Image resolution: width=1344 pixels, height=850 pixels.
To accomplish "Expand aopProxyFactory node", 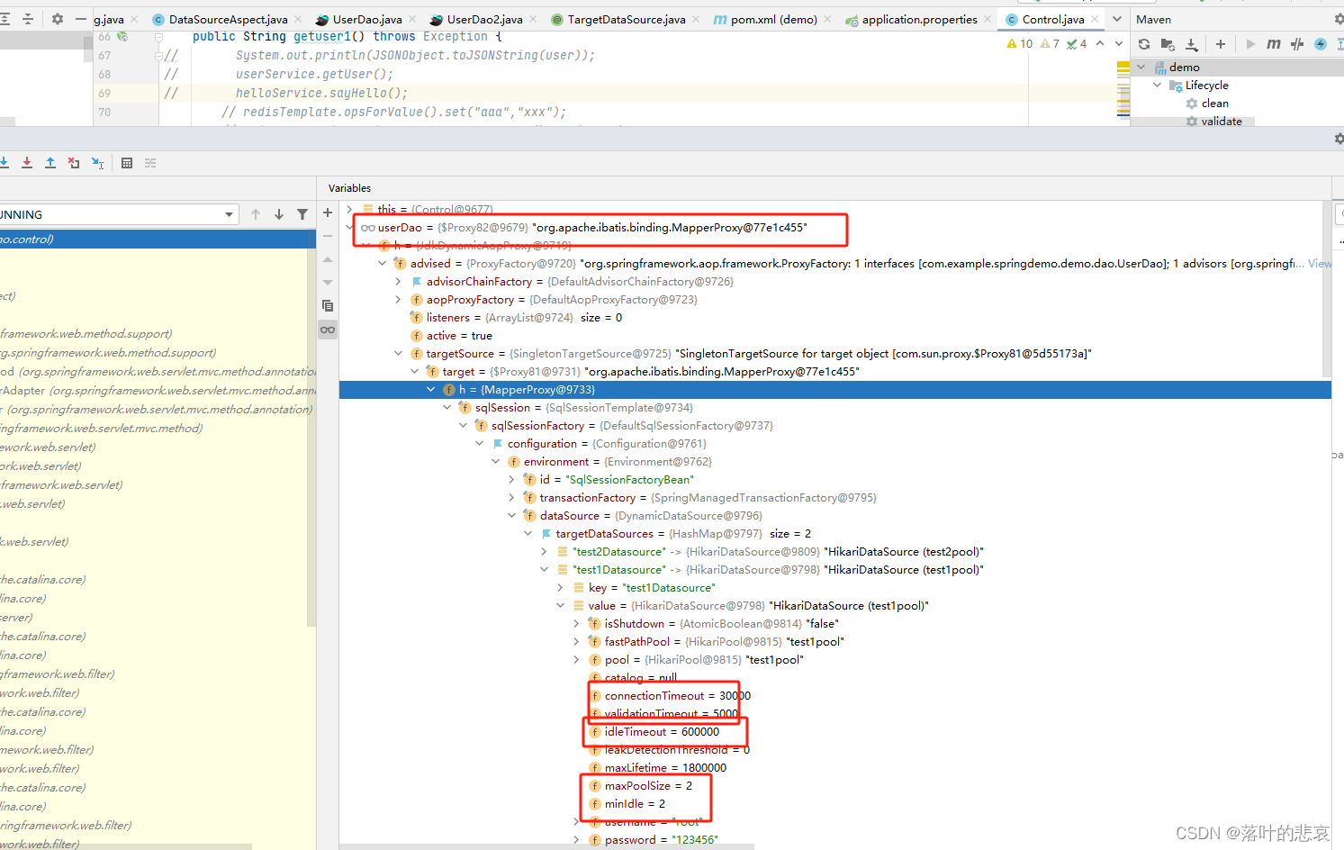I will coord(398,299).
